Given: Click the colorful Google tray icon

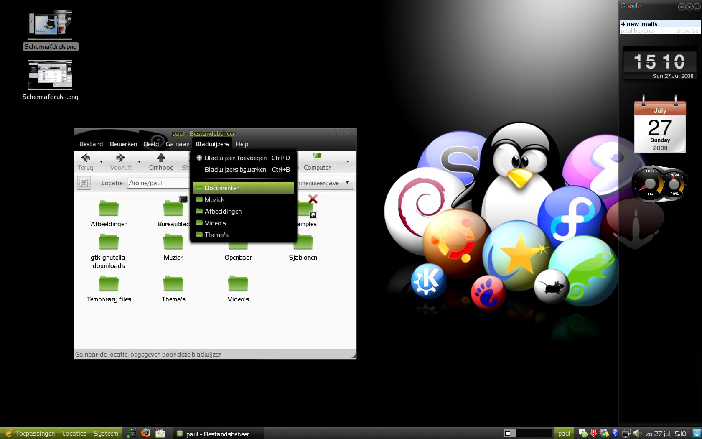Looking at the screenshot, I should 604,433.
